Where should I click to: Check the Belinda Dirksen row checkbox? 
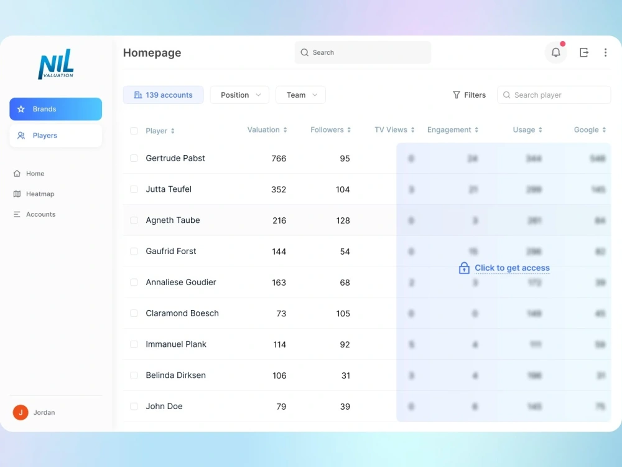point(134,375)
